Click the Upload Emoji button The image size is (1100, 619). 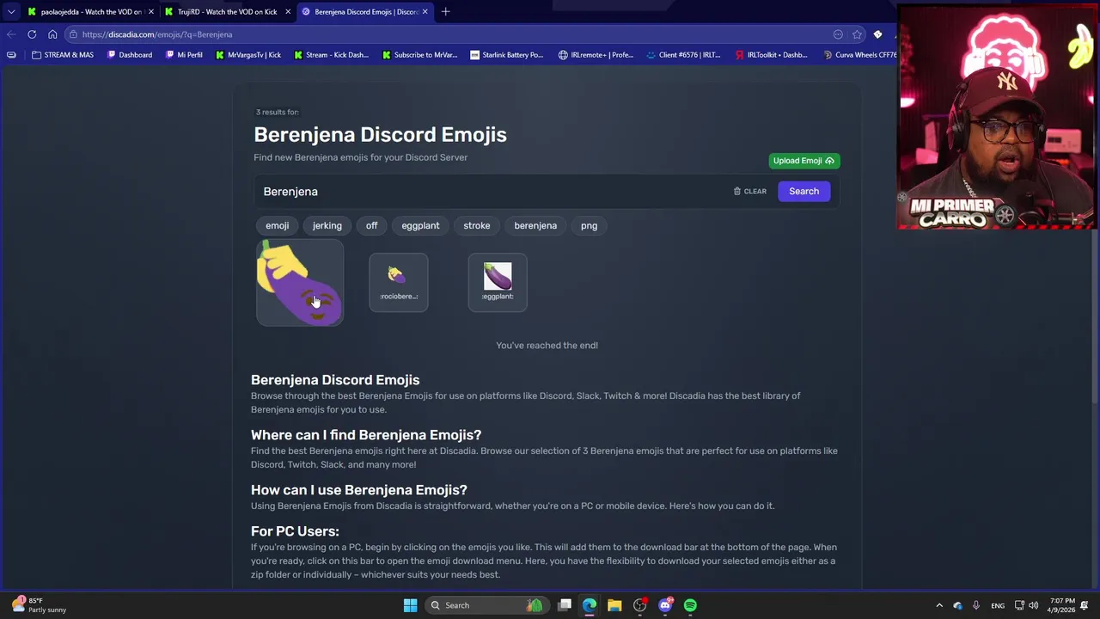(804, 161)
